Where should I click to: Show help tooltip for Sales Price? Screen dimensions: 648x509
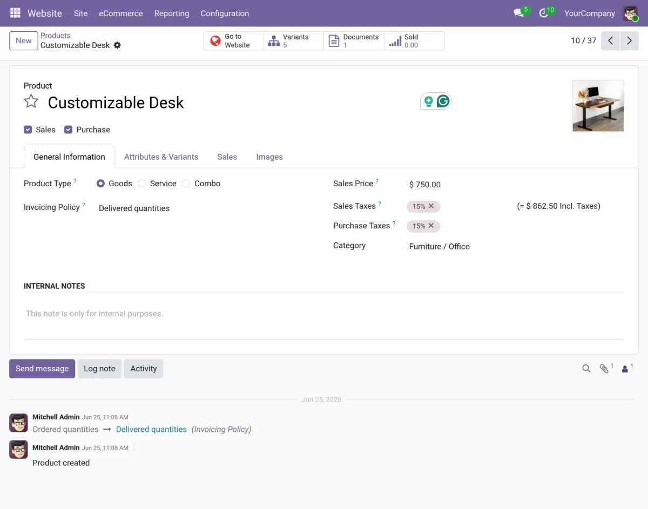(377, 181)
